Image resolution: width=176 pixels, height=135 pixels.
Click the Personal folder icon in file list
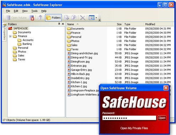(69, 37)
